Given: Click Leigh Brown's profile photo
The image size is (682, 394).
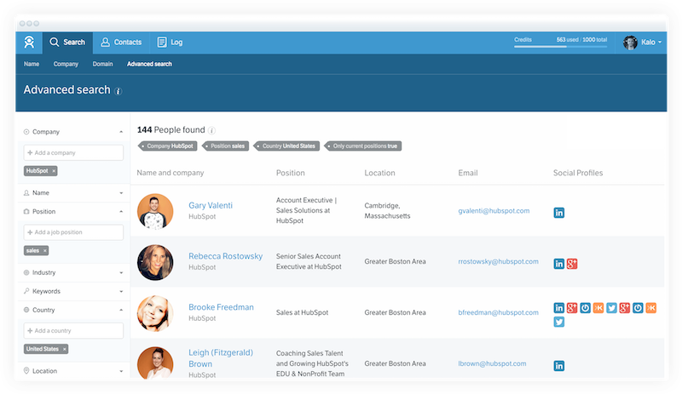Looking at the screenshot, I should click(x=155, y=363).
